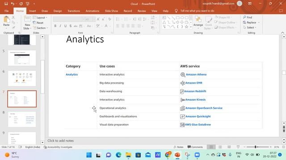The width and height of the screenshot is (286, 160).
Task: Toggle Underline formatting
Action: click(65, 26)
